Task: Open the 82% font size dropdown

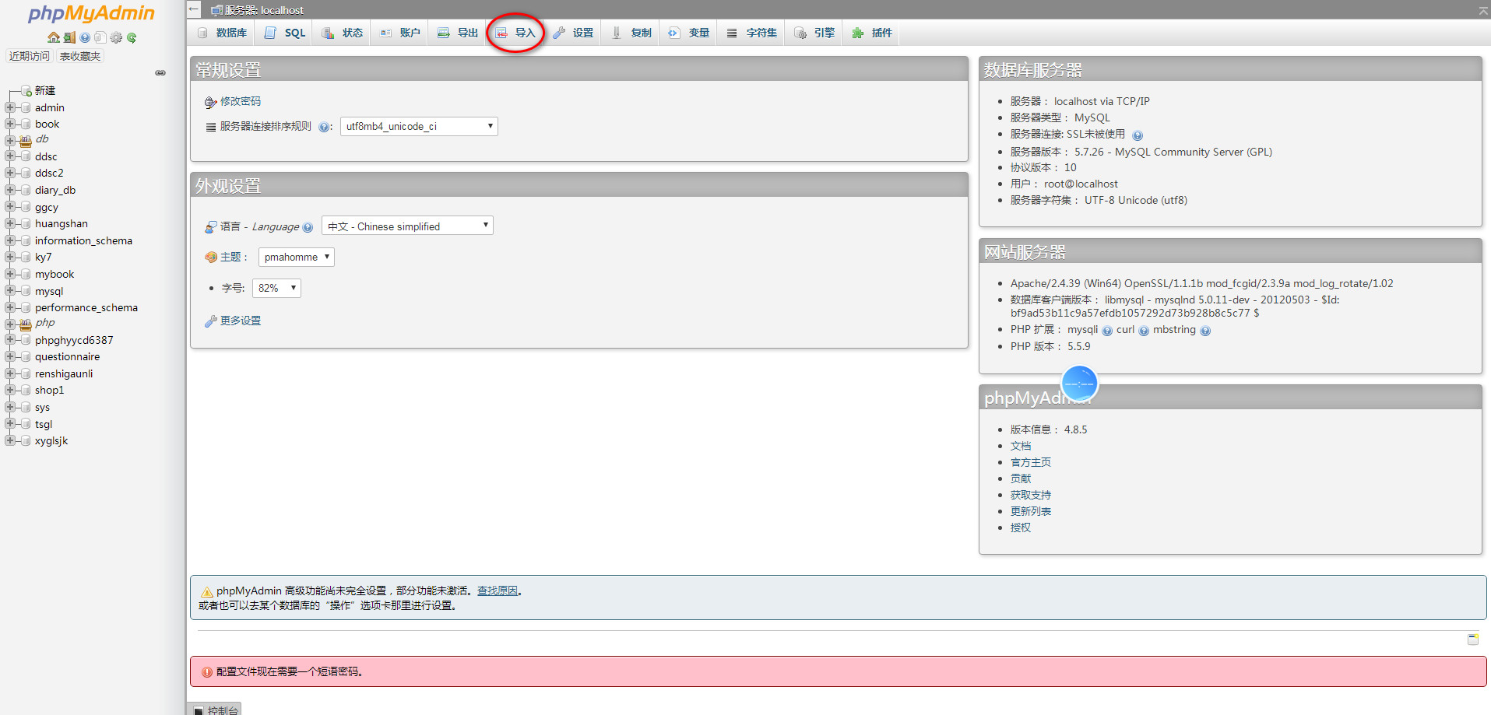Action: click(276, 288)
